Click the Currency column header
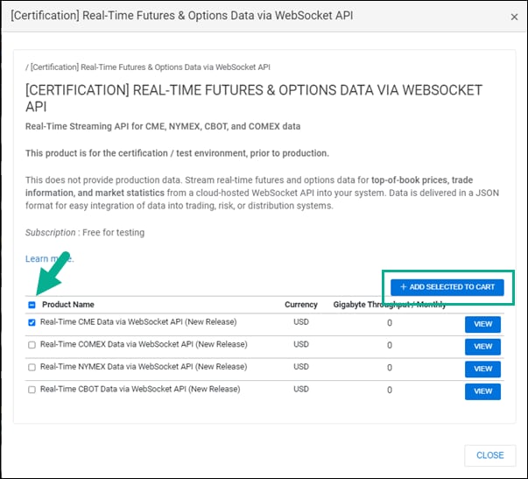Screen dimensions: 528x479 [x=301, y=306]
